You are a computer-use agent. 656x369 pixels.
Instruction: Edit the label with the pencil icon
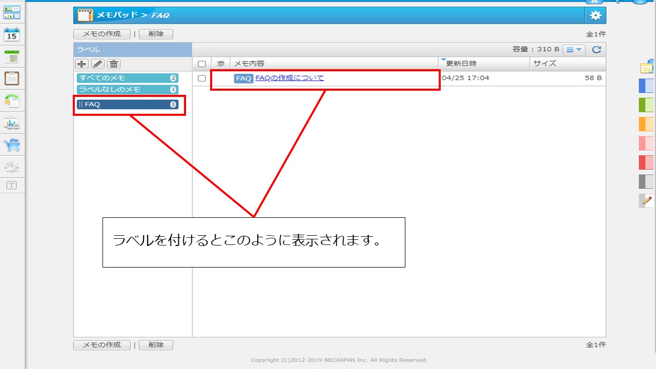(98, 64)
